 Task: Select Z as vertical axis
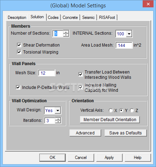point(132,110)
